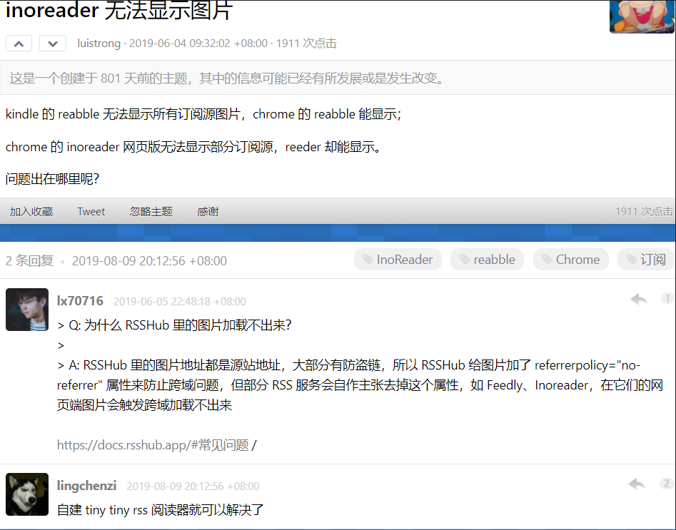676x530 pixels.
Task: Open the reabble tag
Action: click(x=487, y=260)
